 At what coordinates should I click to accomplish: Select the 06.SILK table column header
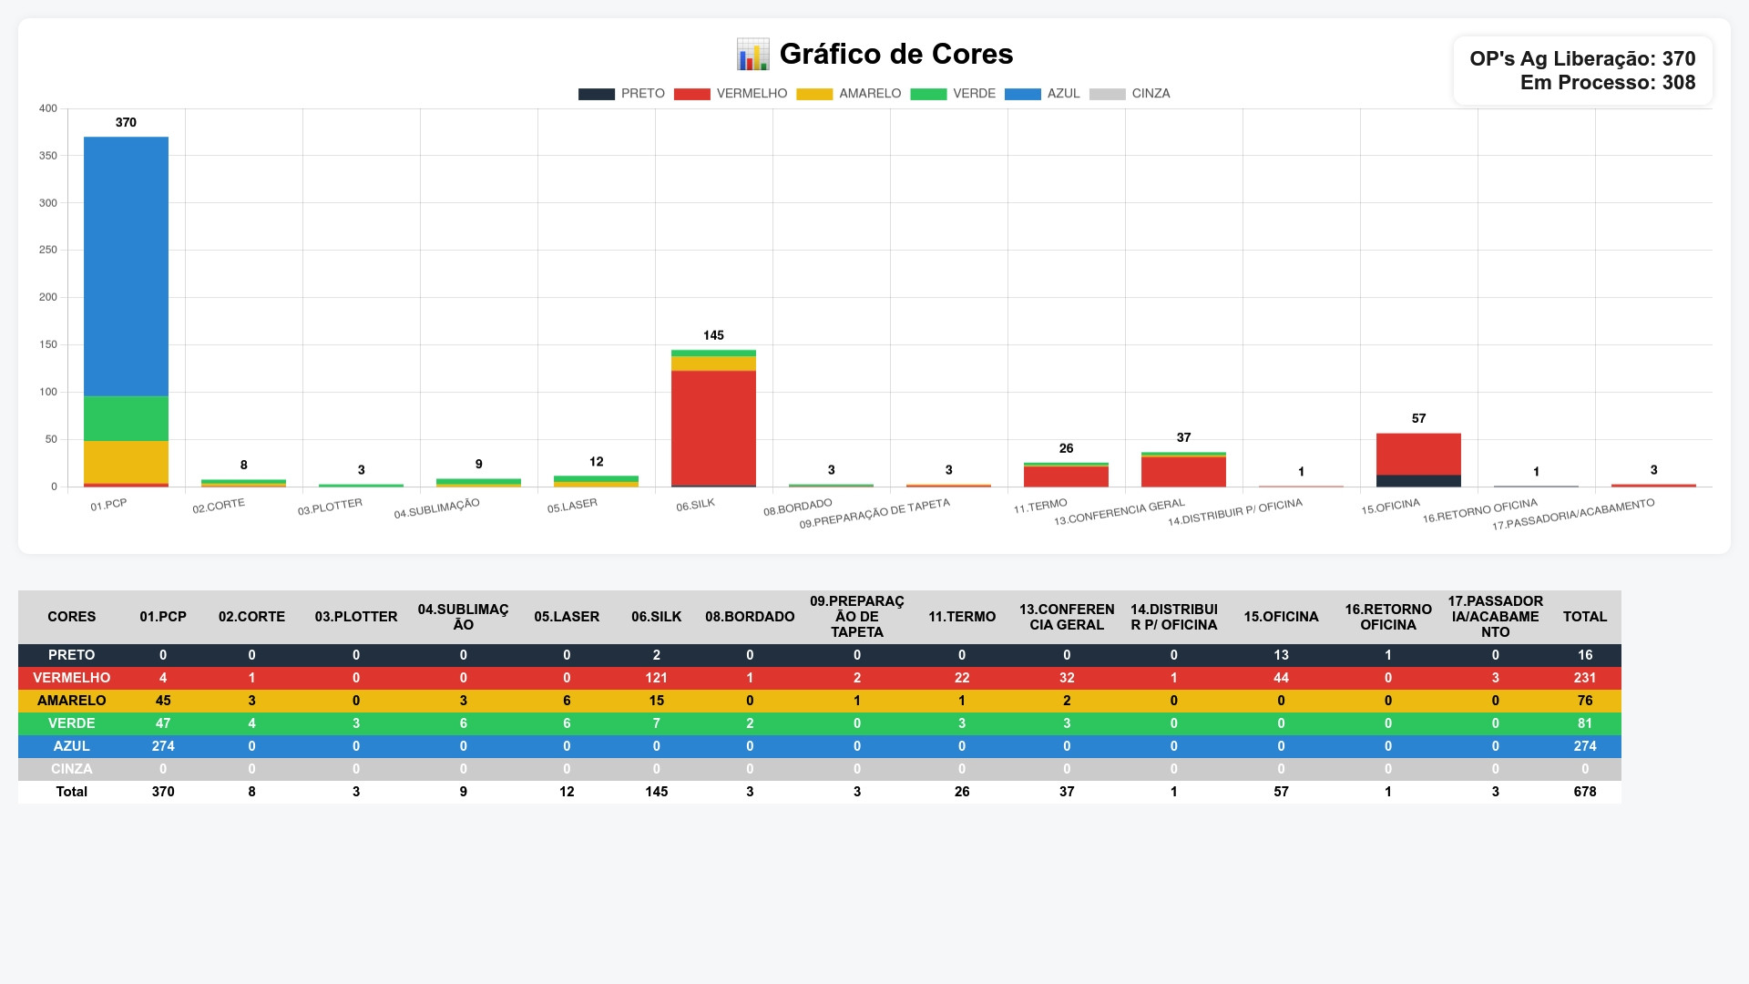pos(656,617)
